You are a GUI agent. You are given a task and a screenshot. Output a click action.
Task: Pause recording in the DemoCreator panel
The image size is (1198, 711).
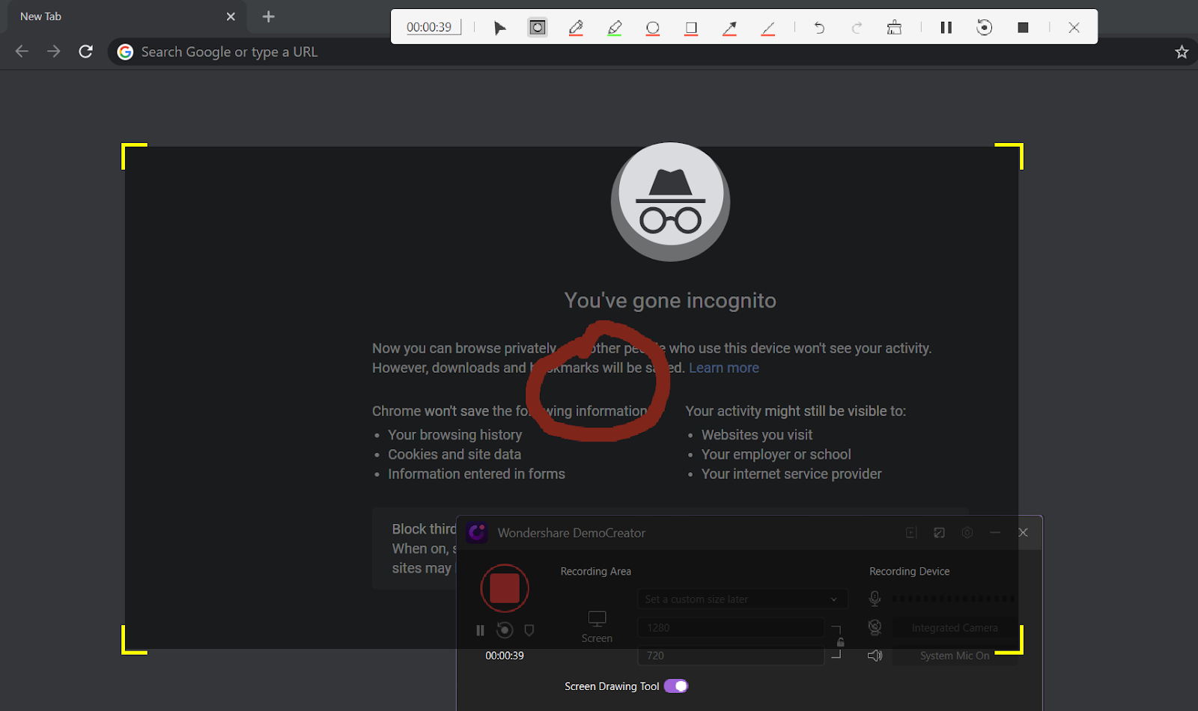click(480, 630)
